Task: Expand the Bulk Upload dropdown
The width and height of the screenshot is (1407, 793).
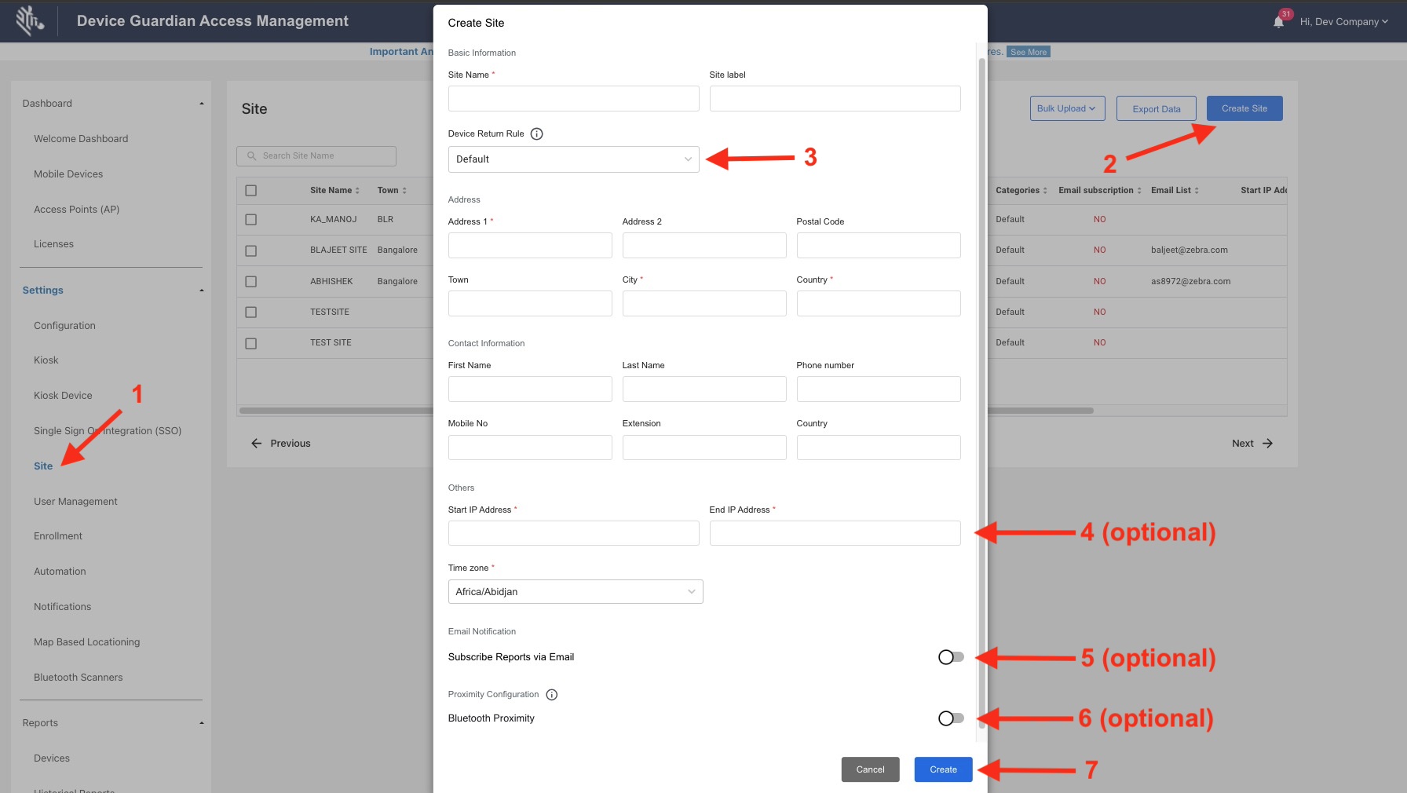Action: click(x=1066, y=108)
